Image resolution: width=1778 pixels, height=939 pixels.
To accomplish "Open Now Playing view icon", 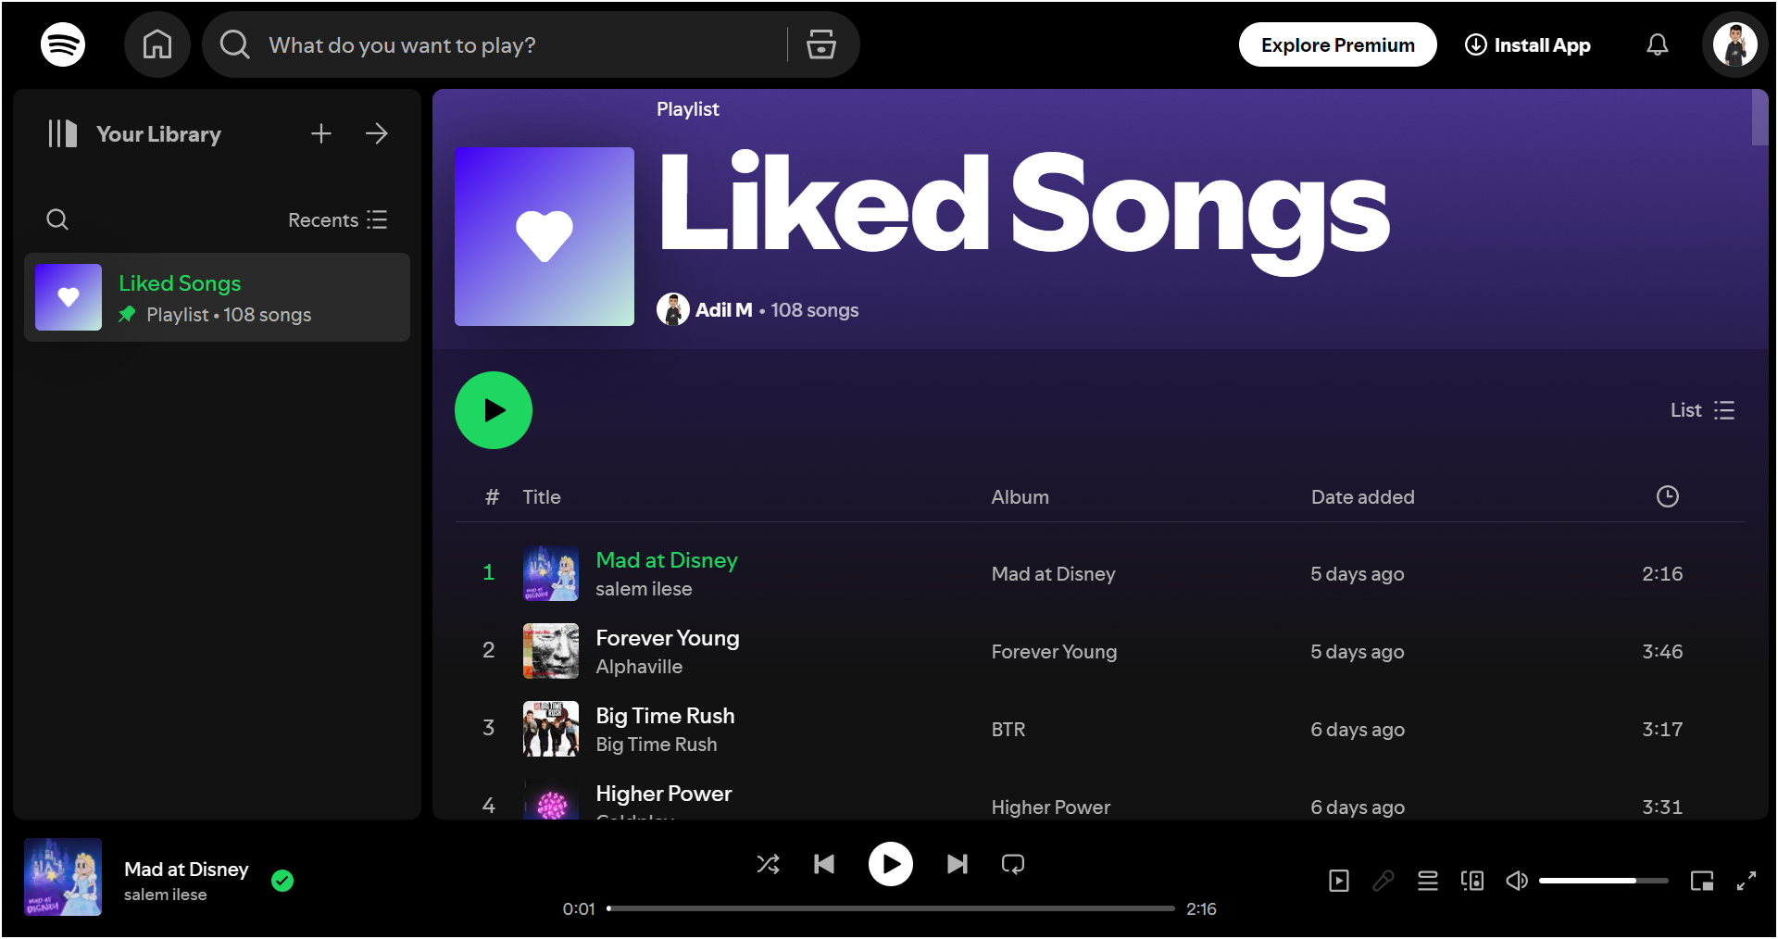I will [x=1339, y=881].
